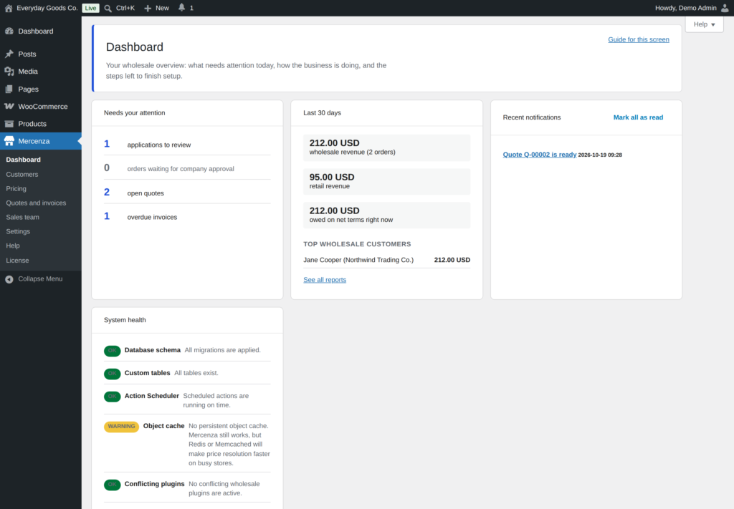This screenshot has height=509, width=734.
Task: Click Mark all as read
Action: coord(638,117)
